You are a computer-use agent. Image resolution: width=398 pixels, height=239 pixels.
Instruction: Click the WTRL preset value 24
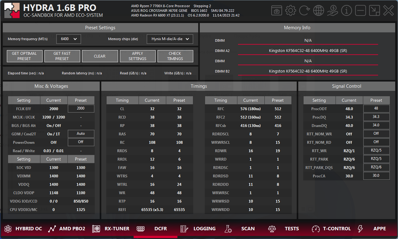tap(179, 185)
